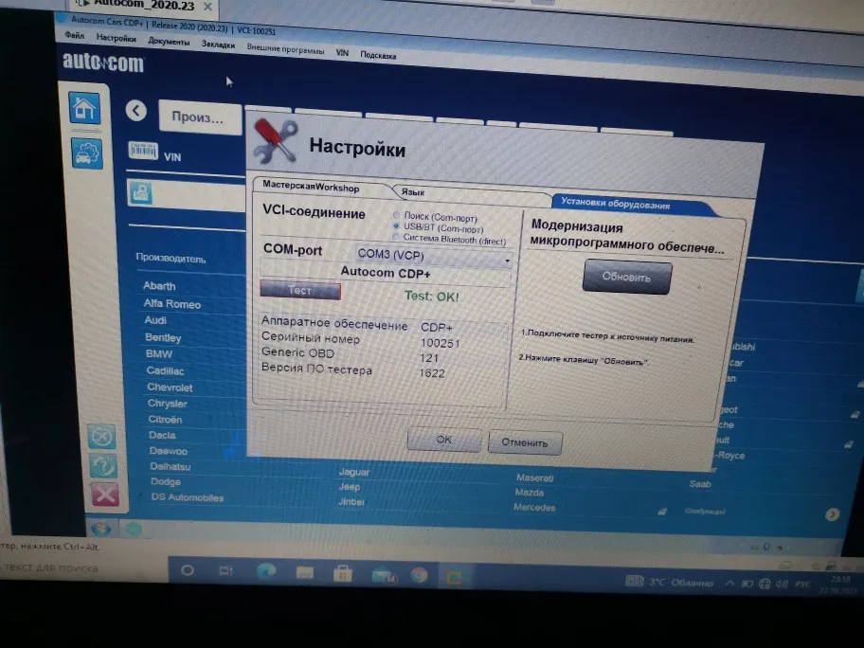Launch Microsoft Edge from taskbar
This screenshot has width=864, height=648.
[267, 572]
